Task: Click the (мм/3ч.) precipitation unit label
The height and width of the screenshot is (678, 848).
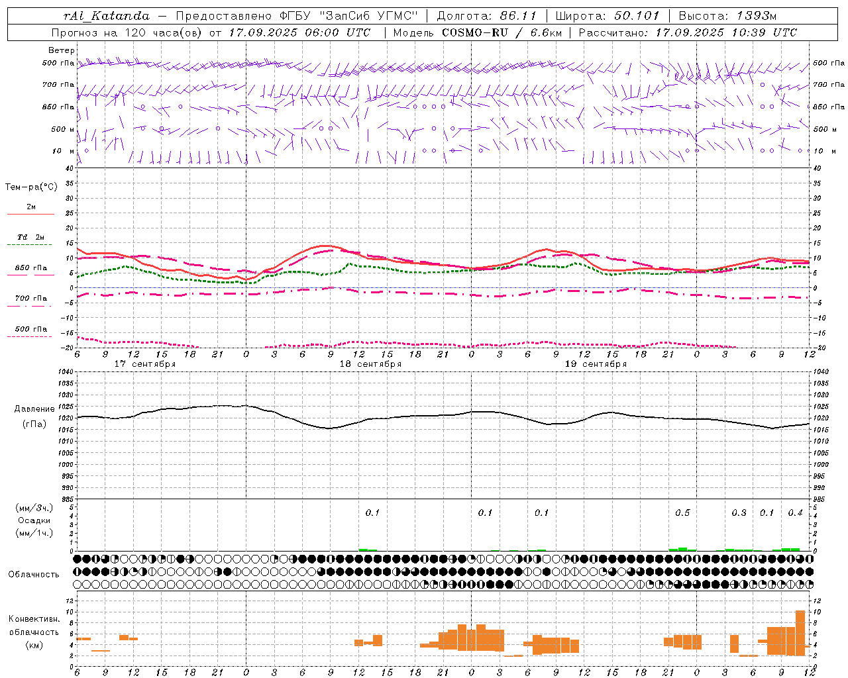Action: click(x=34, y=508)
